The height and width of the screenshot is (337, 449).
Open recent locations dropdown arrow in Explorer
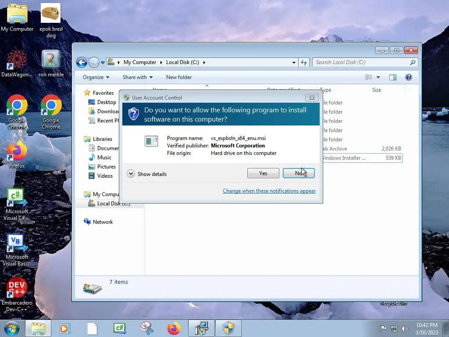point(103,62)
